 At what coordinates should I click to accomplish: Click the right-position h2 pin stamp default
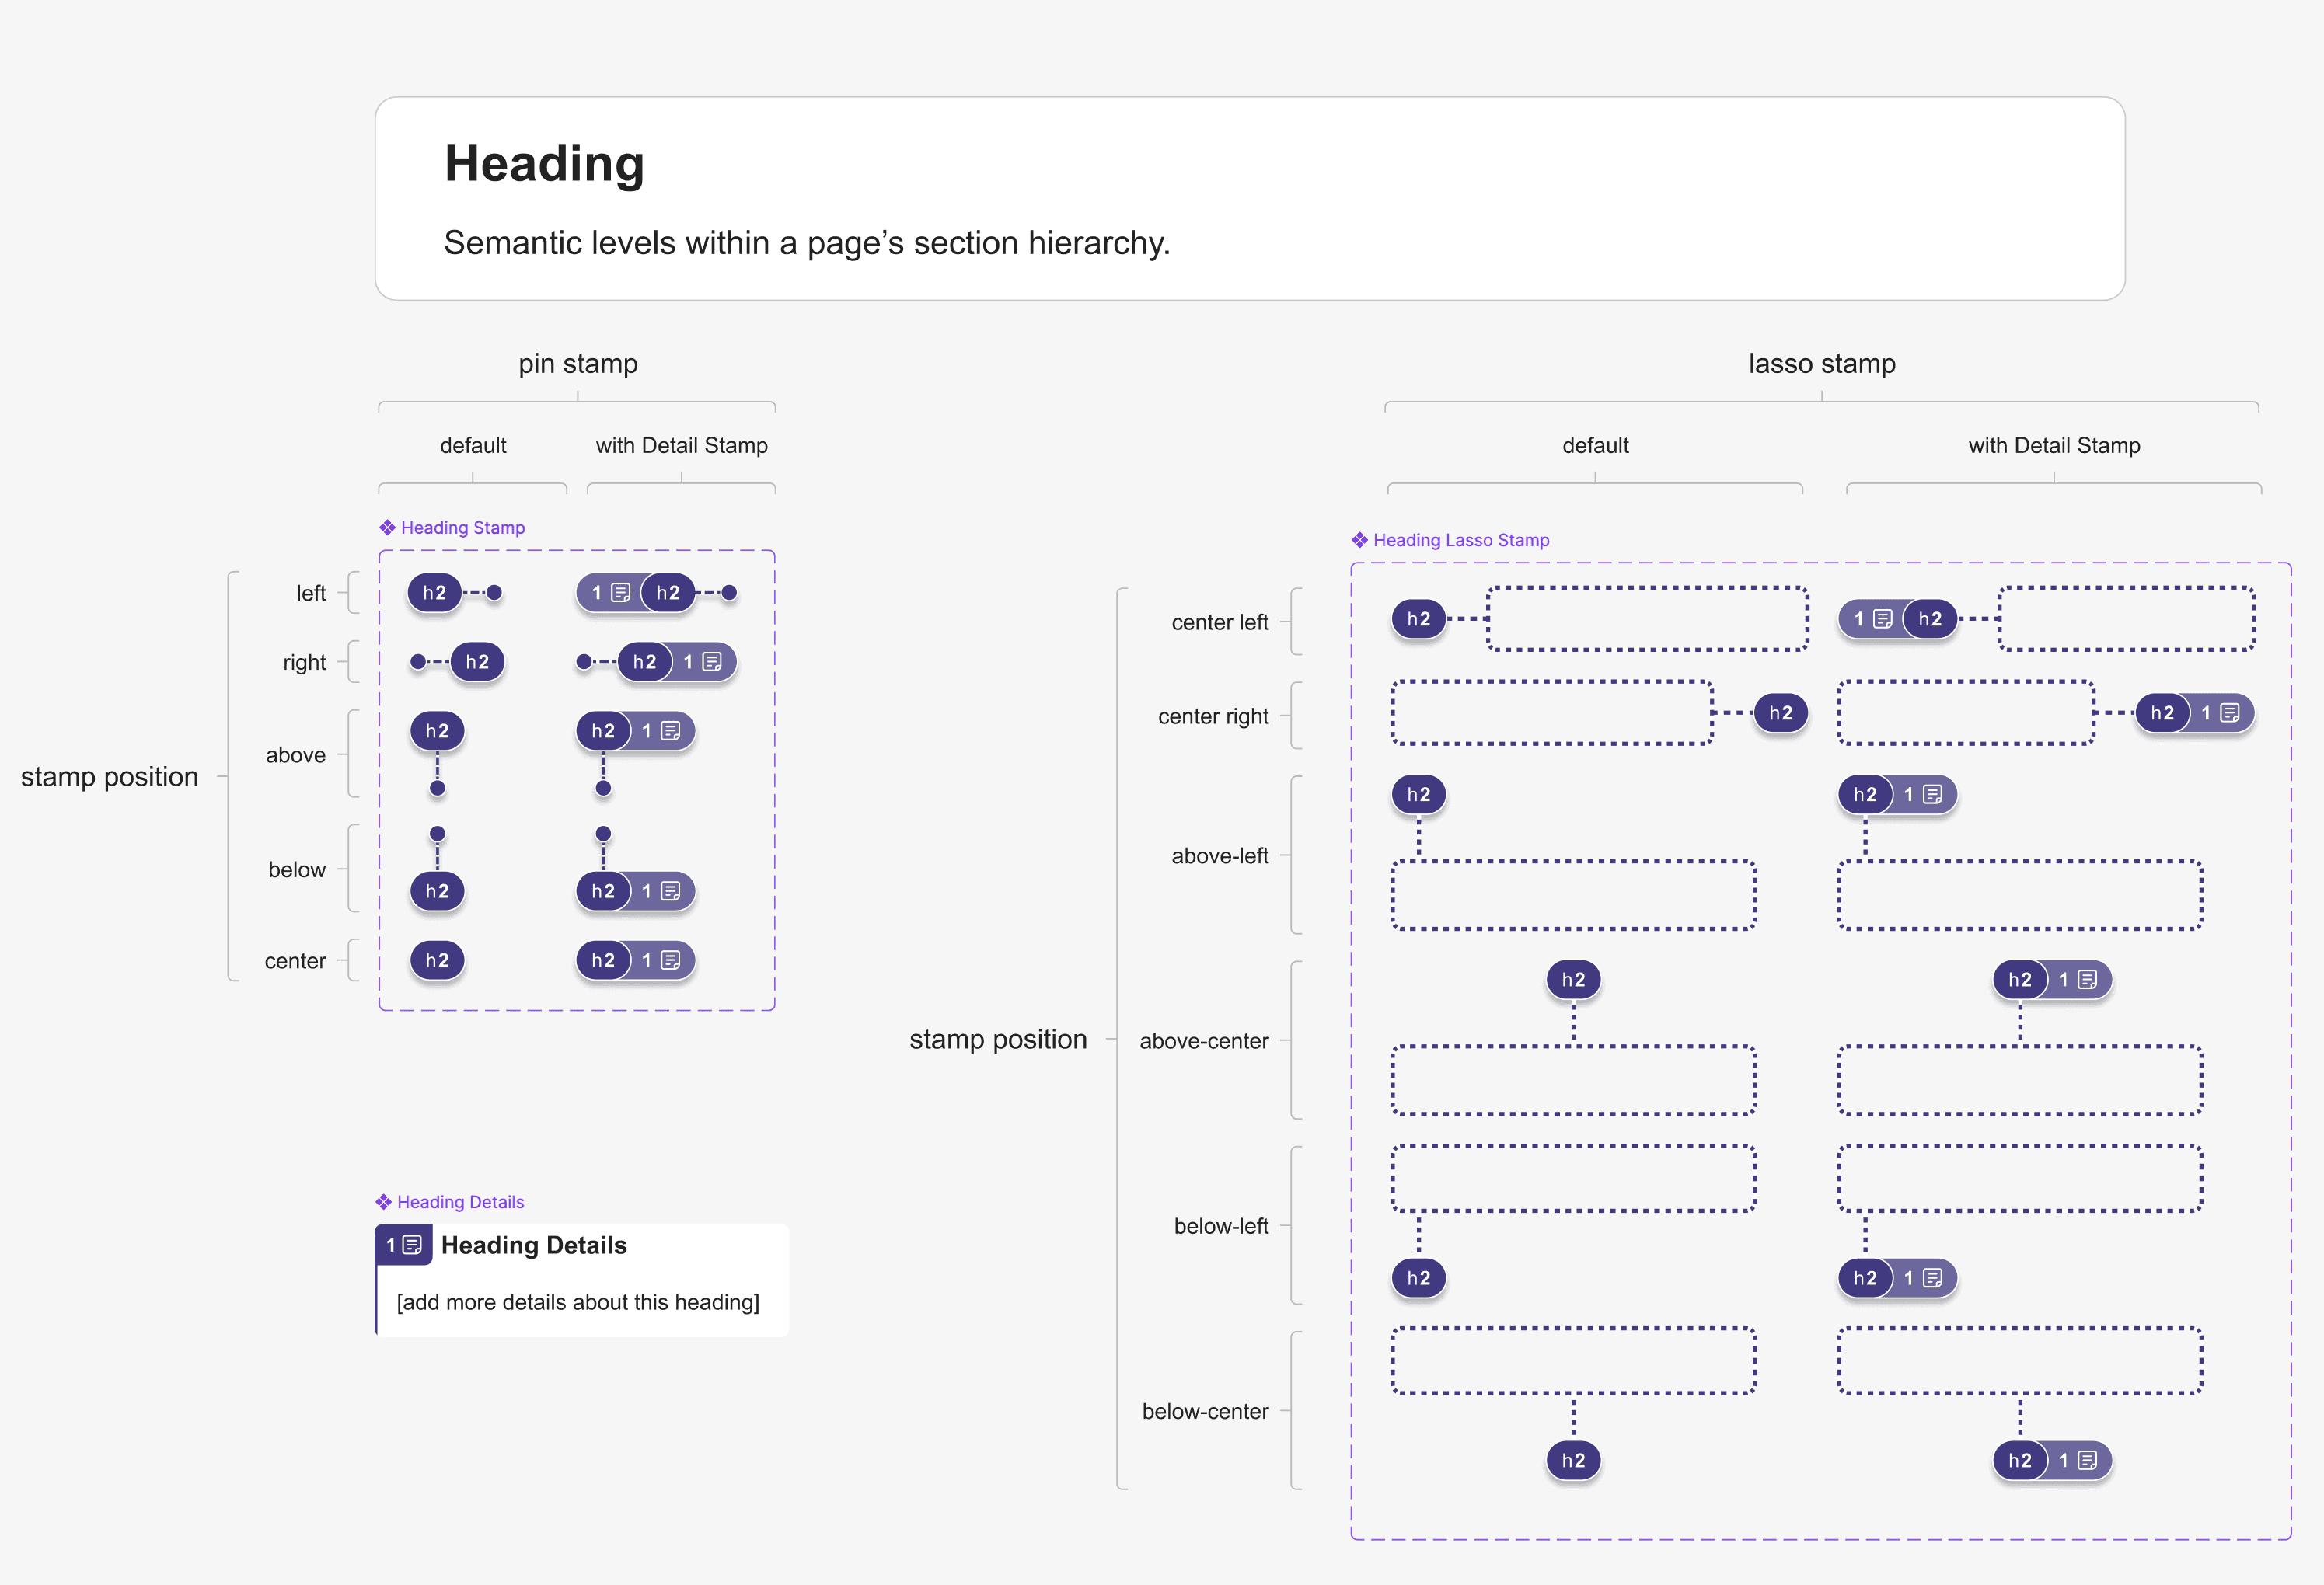point(477,662)
